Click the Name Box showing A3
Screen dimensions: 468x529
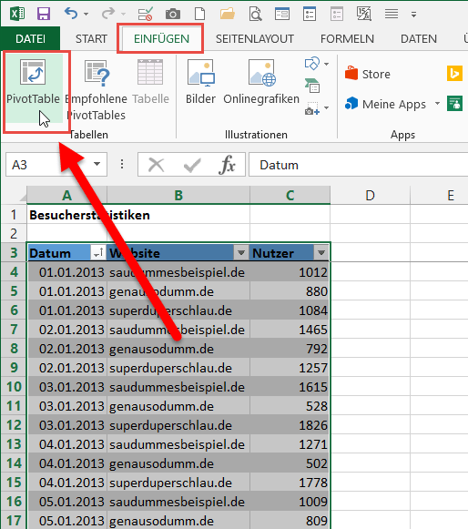pos(48,165)
